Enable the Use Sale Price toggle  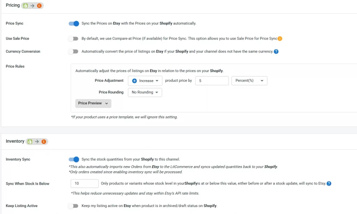[x=73, y=39]
